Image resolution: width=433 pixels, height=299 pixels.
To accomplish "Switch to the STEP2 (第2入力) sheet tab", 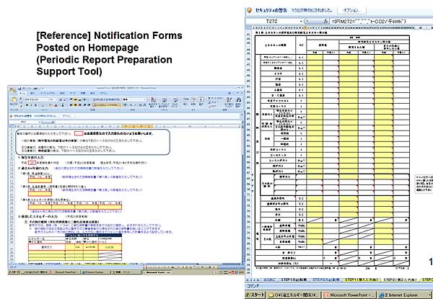I will point(400,280).
